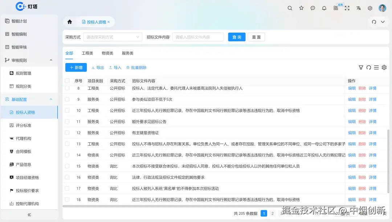The image size is (392, 222).
Task: Click the 新增 add button
Action: coord(75,67)
